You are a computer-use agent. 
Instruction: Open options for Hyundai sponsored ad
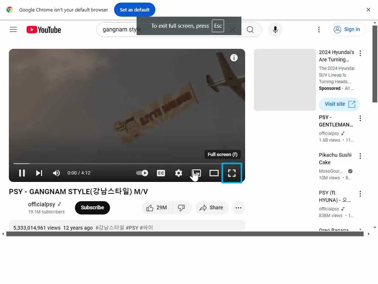pyautogui.click(x=360, y=53)
